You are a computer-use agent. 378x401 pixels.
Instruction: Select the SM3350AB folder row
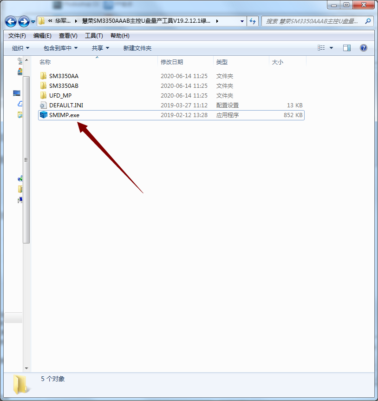[64, 86]
